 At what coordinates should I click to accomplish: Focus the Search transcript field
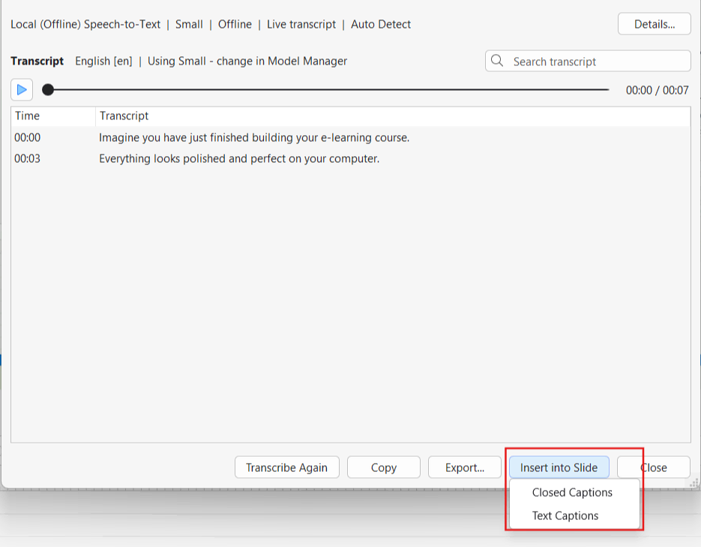tap(588, 62)
